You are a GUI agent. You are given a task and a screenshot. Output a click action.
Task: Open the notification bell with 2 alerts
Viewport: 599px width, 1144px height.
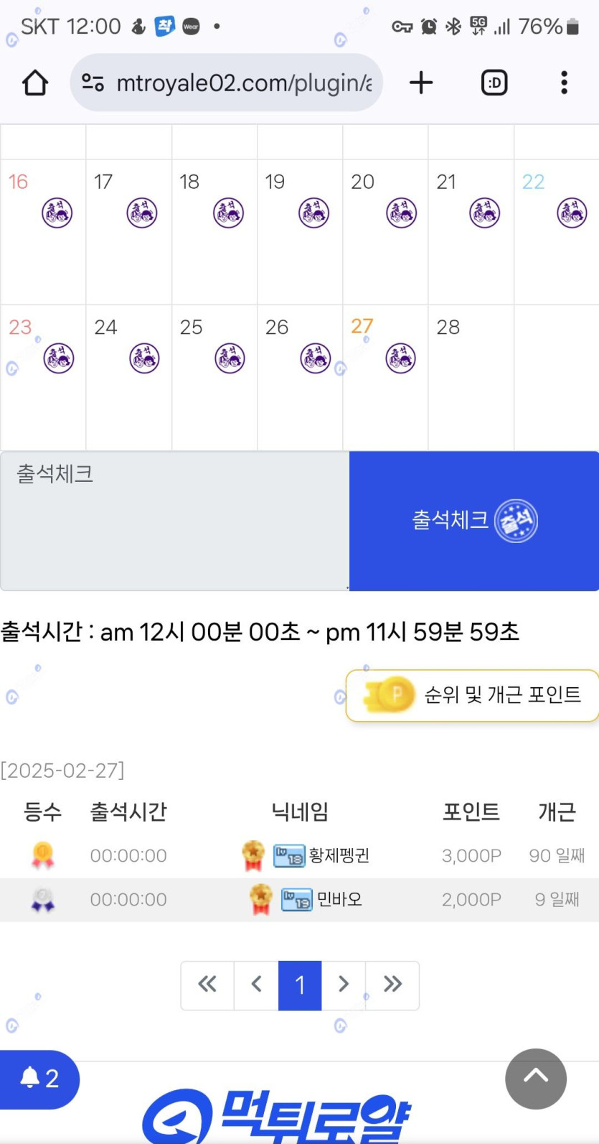39,1079
